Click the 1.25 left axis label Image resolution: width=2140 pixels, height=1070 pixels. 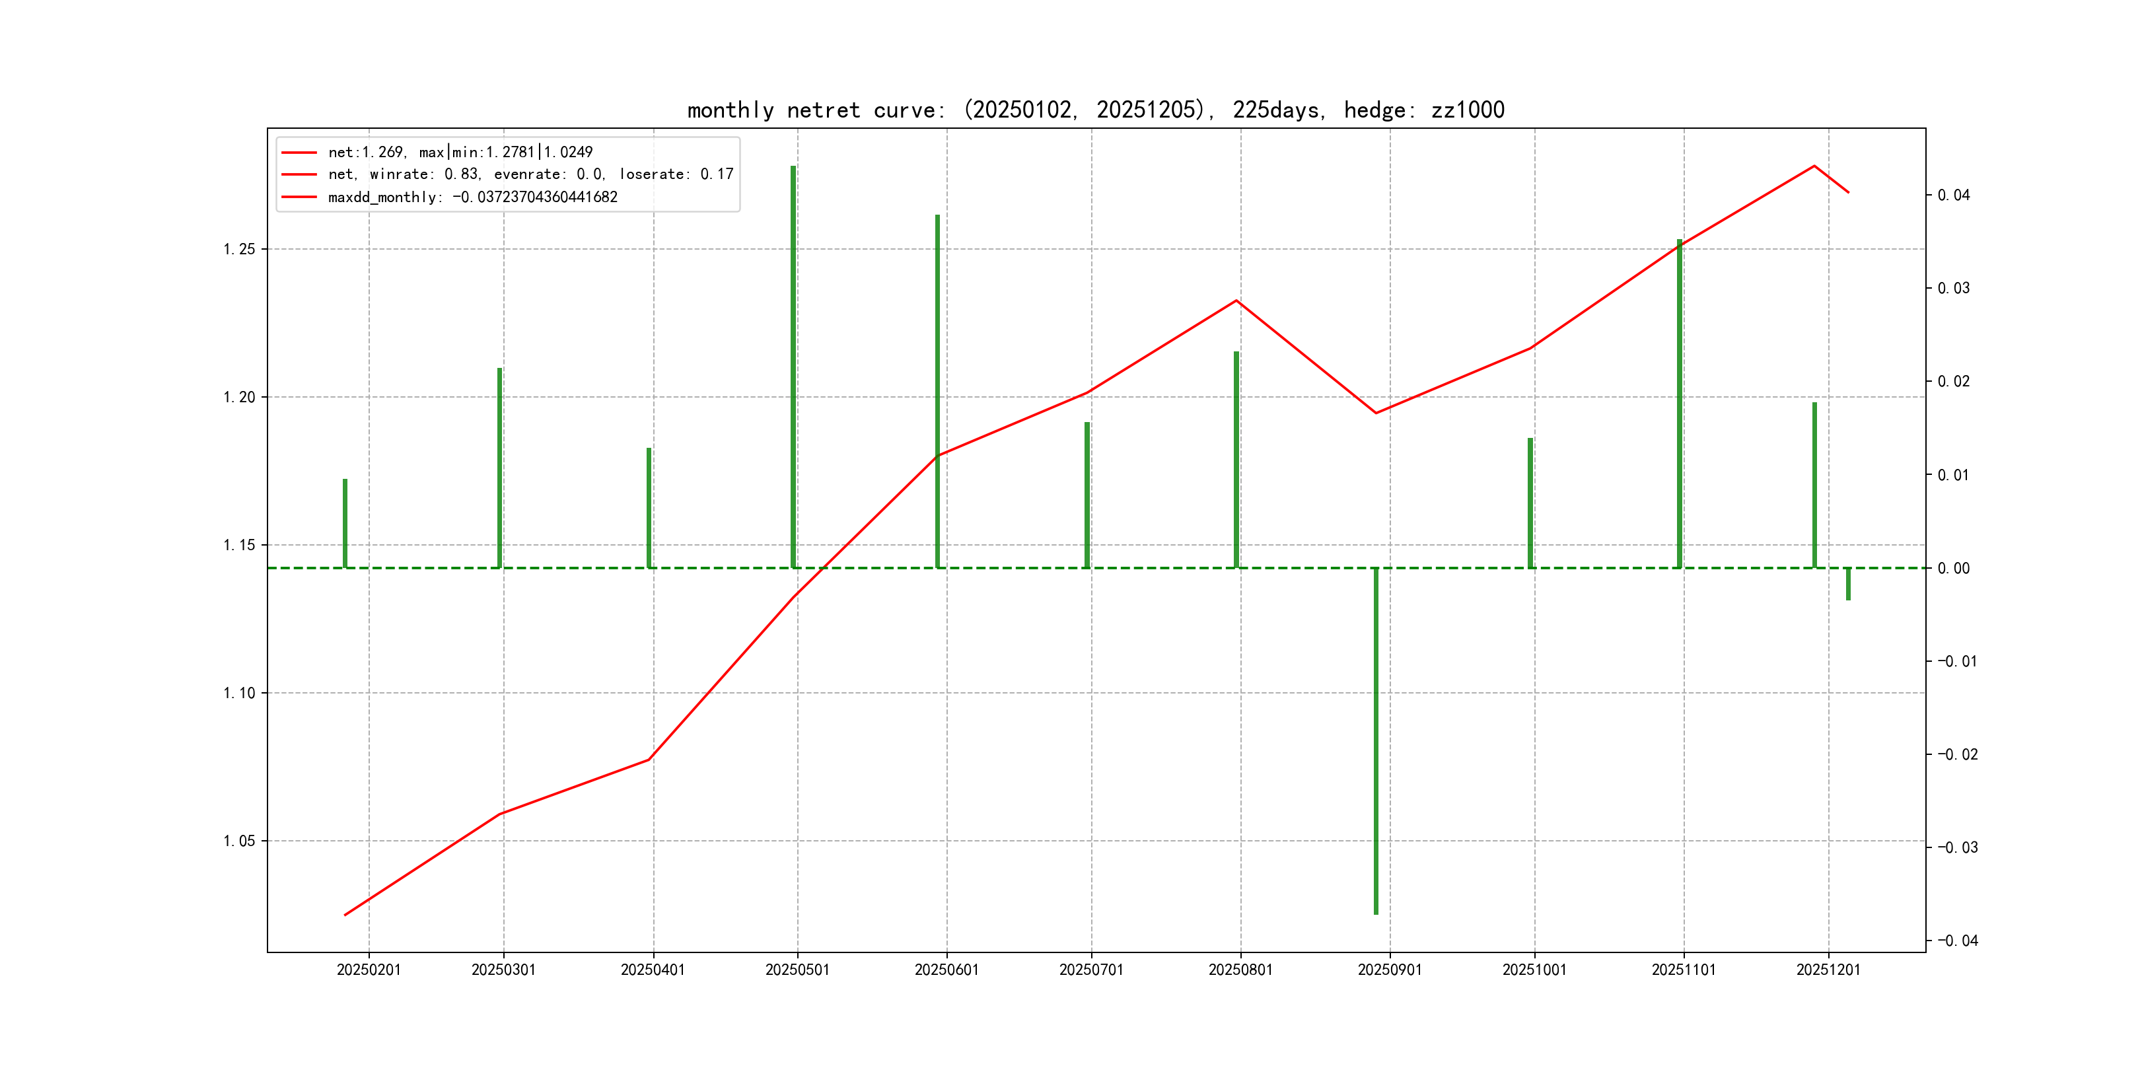click(239, 249)
